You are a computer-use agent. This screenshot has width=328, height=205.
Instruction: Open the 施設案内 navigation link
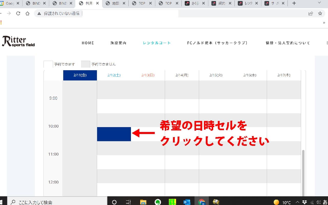[x=118, y=43]
